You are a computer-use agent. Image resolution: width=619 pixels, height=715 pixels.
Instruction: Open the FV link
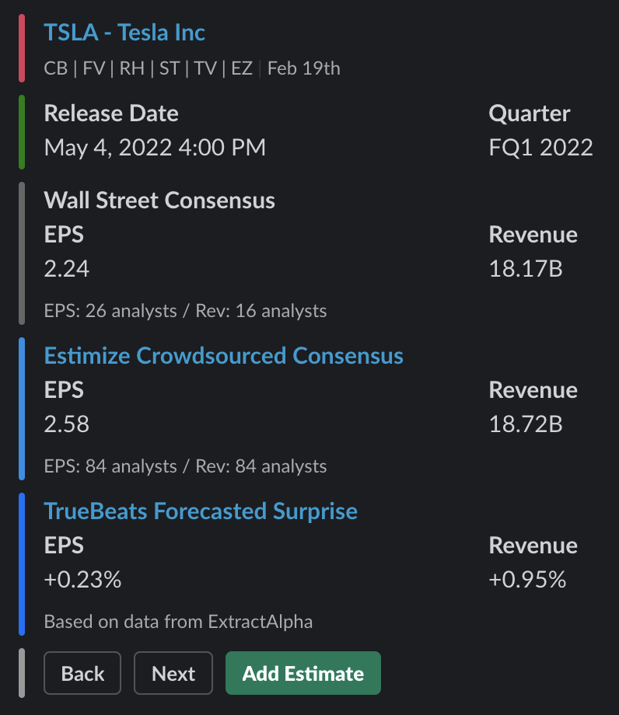pyautogui.click(x=93, y=68)
